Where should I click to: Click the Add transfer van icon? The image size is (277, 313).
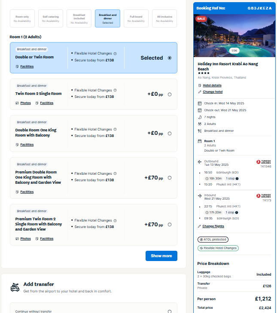click(x=15, y=287)
